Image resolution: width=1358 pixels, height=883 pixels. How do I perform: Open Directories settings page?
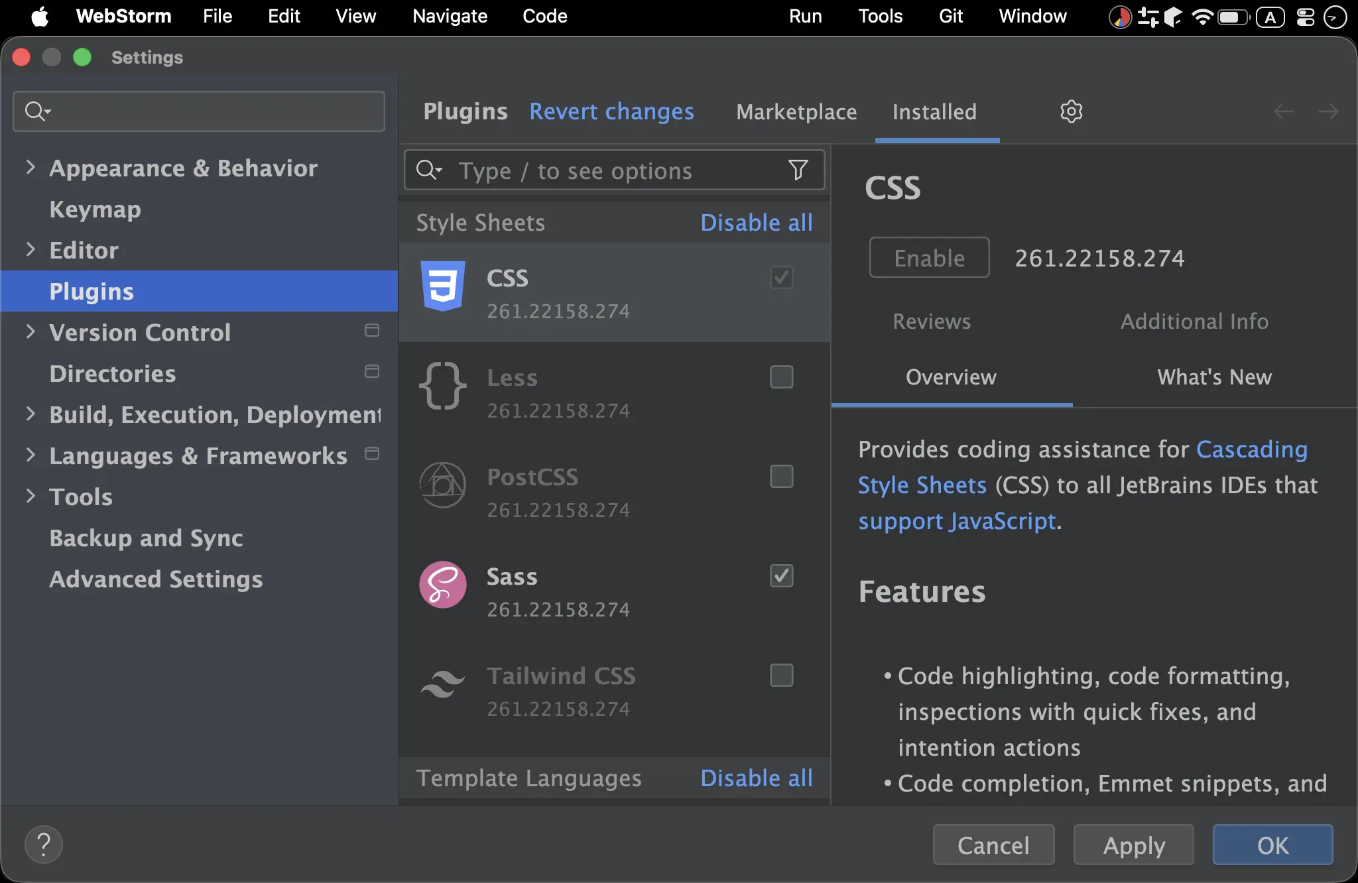(113, 373)
